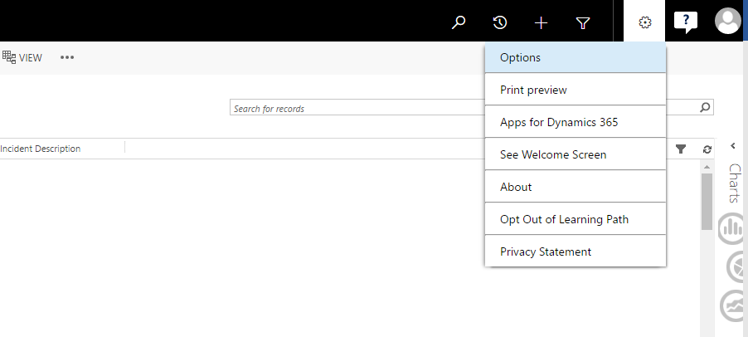This screenshot has height=337, width=748.
Task: Select the pie chart icon
Action: coord(736,267)
